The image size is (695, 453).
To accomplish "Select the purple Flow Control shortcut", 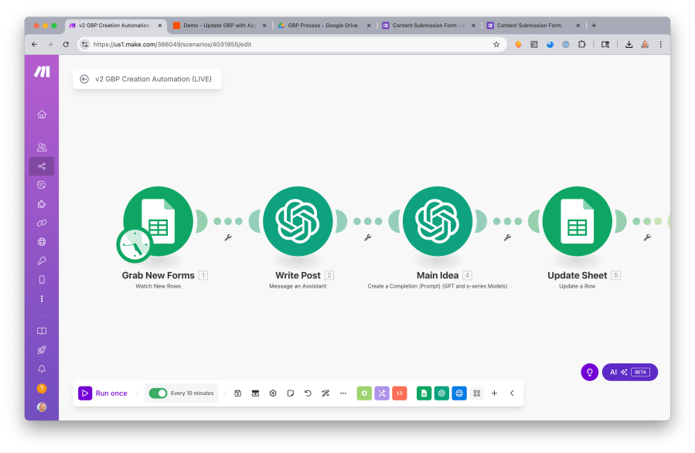I will pos(382,393).
